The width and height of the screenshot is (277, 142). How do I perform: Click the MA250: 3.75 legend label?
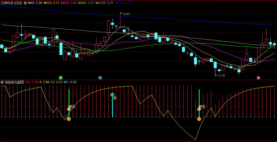click(124, 3)
